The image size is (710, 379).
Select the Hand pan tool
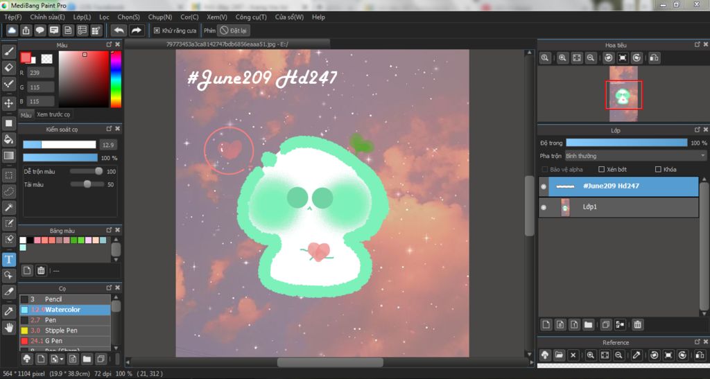coord(8,328)
